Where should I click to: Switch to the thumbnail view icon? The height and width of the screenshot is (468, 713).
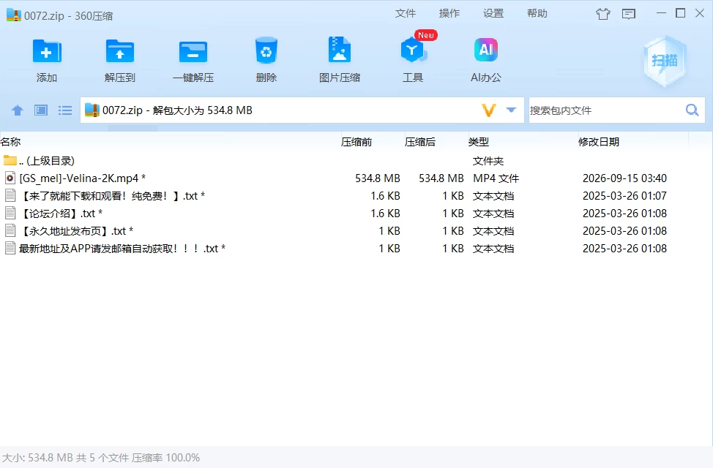41,110
